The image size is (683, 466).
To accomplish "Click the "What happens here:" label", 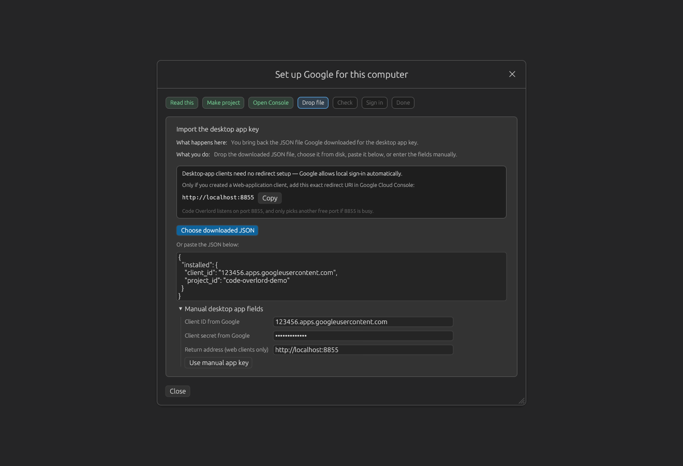I will click(x=202, y=142).
